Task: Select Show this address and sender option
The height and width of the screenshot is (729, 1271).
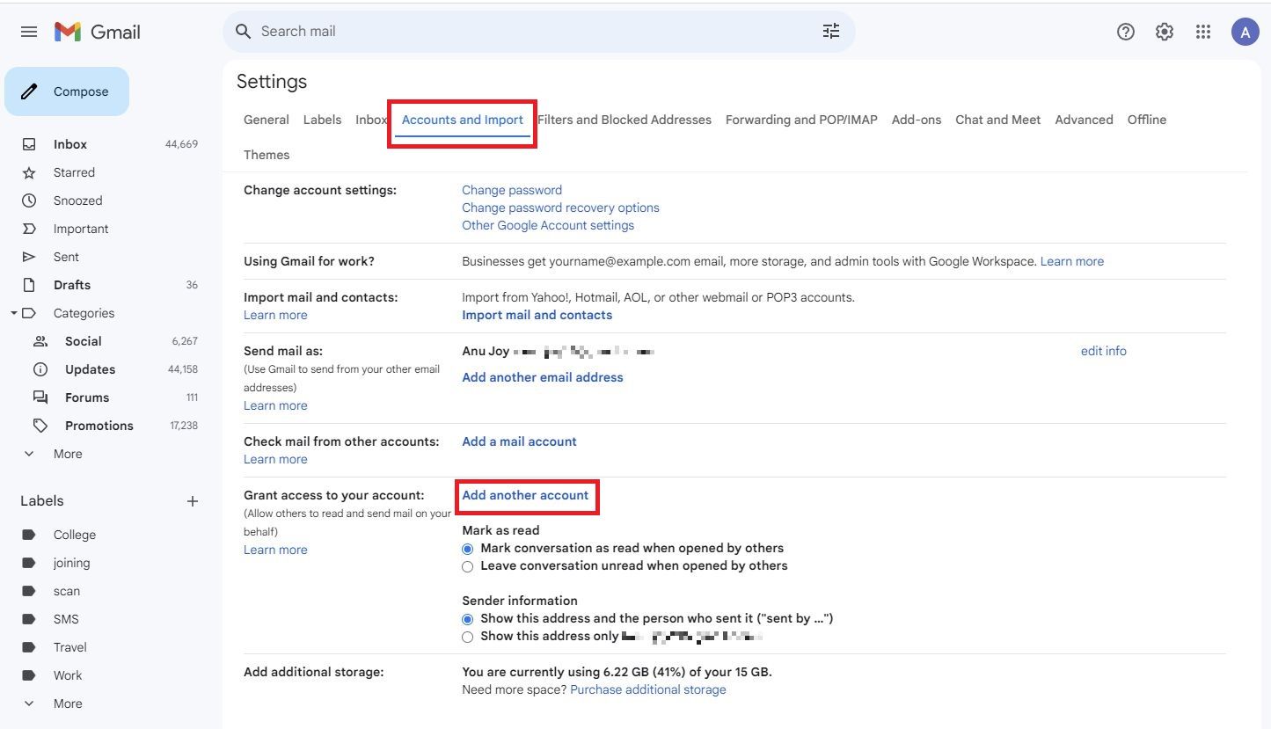Action: click(468, 619)
